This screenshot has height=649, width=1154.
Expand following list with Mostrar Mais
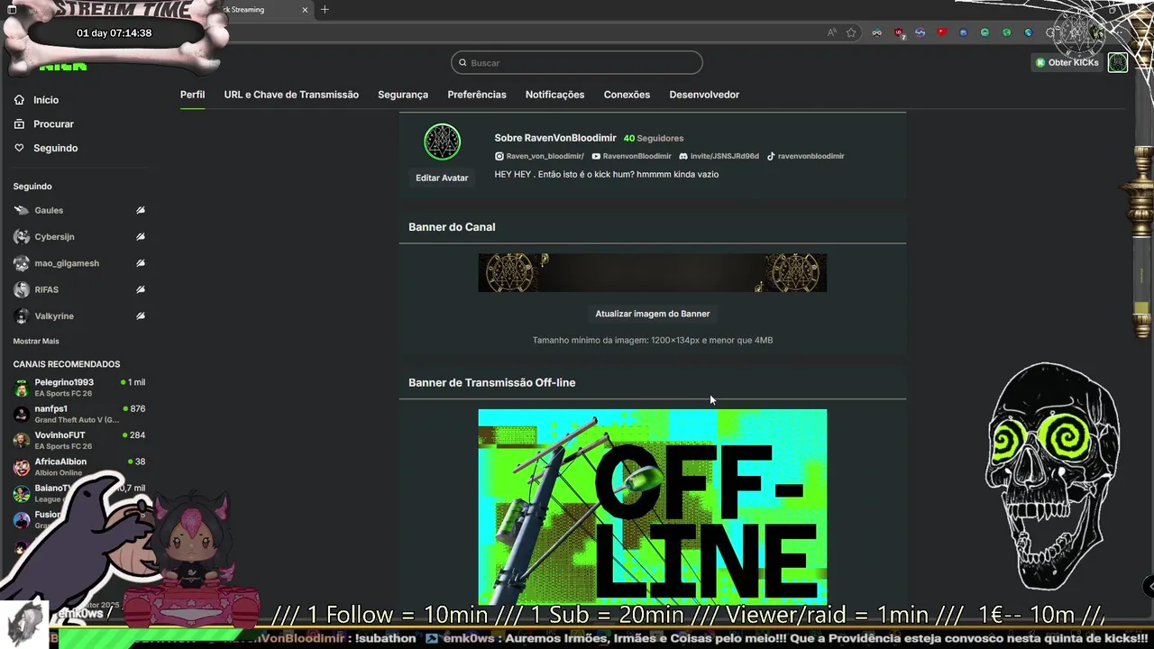[36, 342]
